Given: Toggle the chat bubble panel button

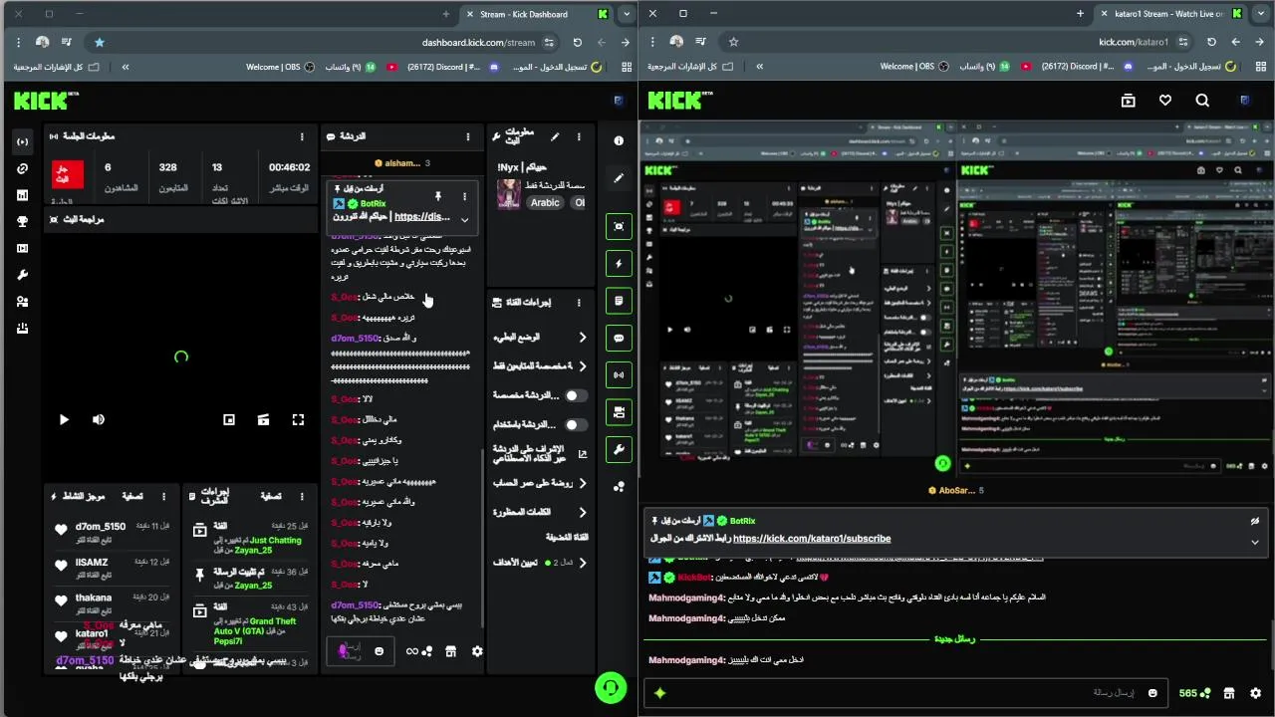Looking at the screenshot, I should [619, 339].
